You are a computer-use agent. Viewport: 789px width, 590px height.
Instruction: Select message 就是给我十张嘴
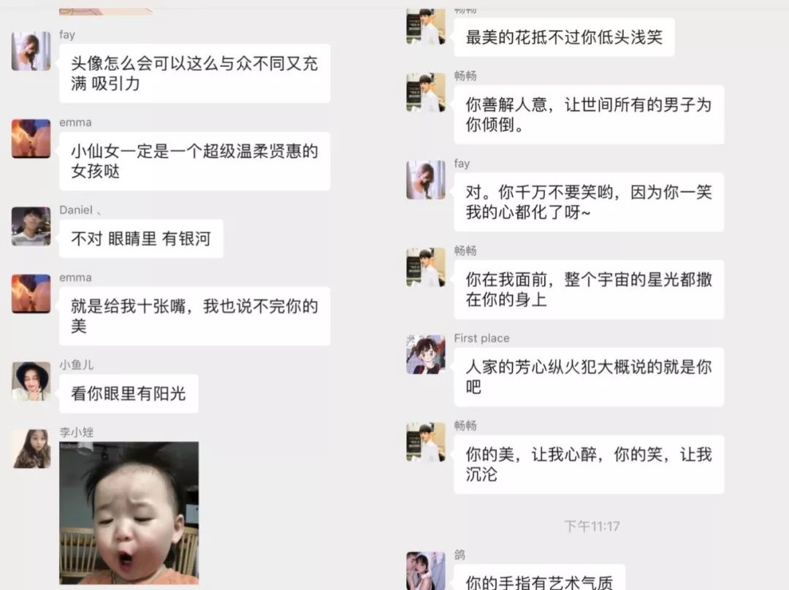(x=195, y=316)
